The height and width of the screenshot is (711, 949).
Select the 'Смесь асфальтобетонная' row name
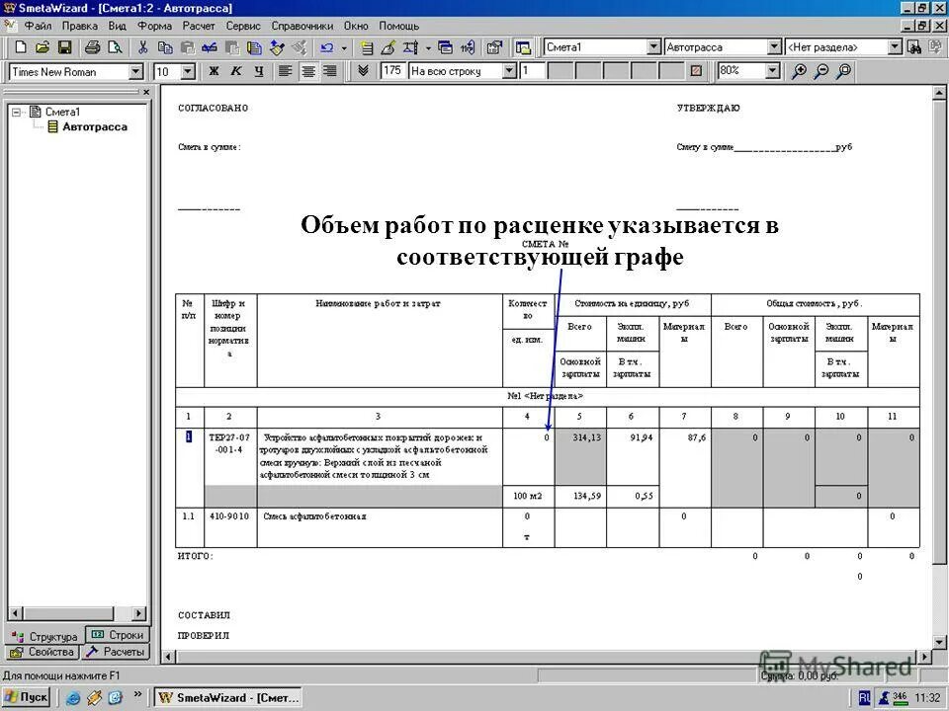(x=314, y=516)
